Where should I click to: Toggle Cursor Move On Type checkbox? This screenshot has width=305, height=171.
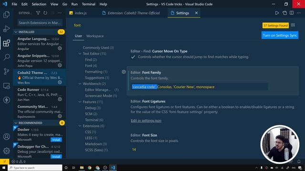(x=133, y=57)
